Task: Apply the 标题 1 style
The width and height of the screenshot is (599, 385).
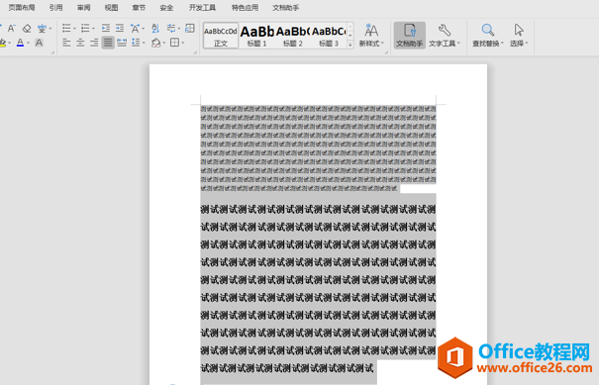Action: click(x=256, y=36)
